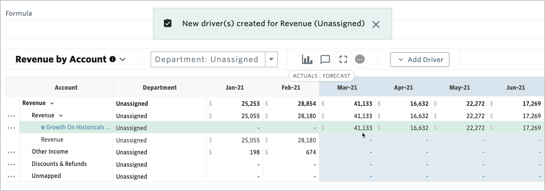Open the Department: Unassigned dropdown

click(271, 59)
